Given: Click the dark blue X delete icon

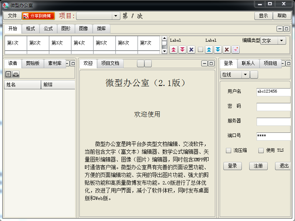Looking at the screenshot, I should coord(191,49).
